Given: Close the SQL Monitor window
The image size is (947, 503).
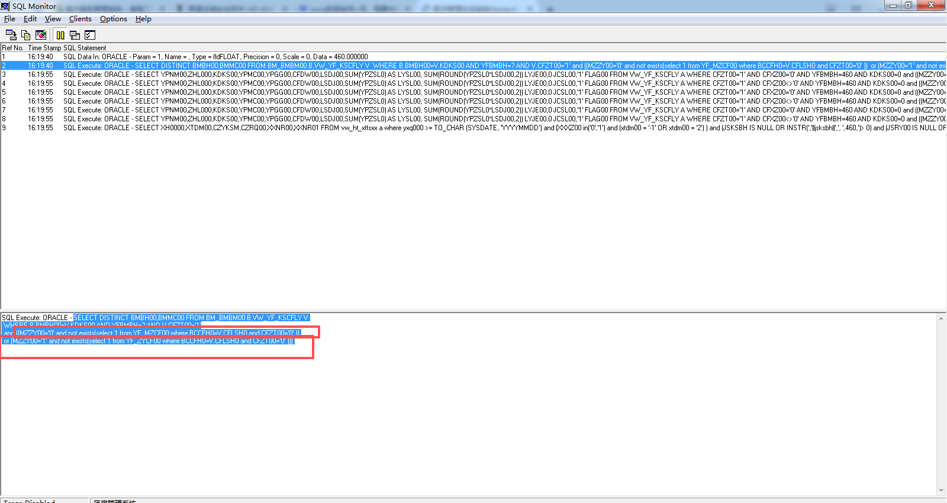Looking at the screenshot, I should (x=931, y=5).
